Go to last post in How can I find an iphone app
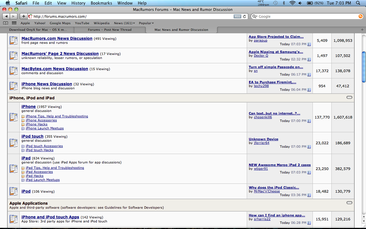 click(x=309, y=223)
